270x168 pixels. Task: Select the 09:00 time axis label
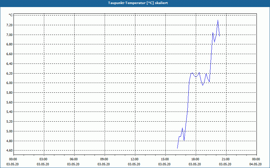click(104, 159)
